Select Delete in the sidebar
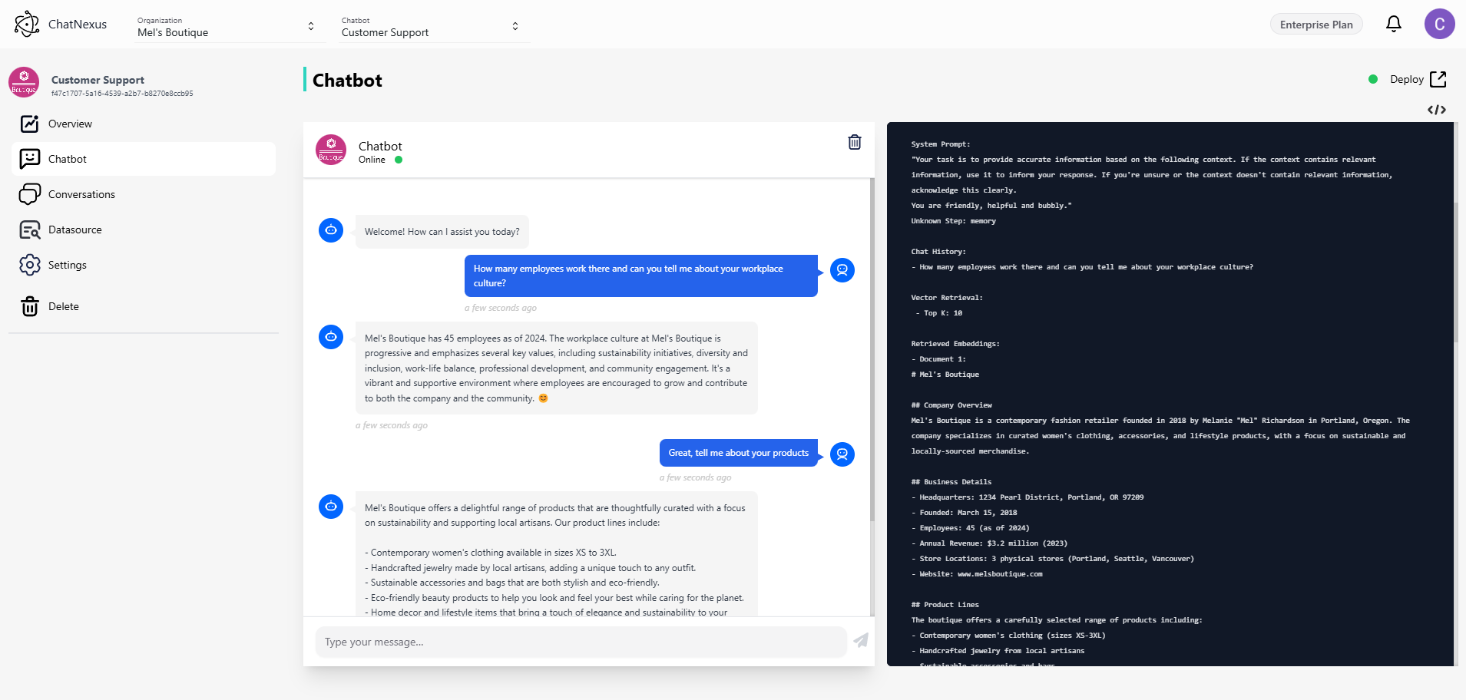Image resolution: width=1466 pixels, height=700 pixels. 144,306
